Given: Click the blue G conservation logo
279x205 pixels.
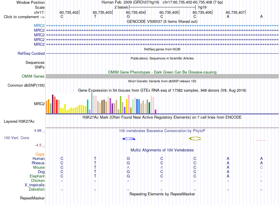Looking at the screenshot, I should pos(129,139).
